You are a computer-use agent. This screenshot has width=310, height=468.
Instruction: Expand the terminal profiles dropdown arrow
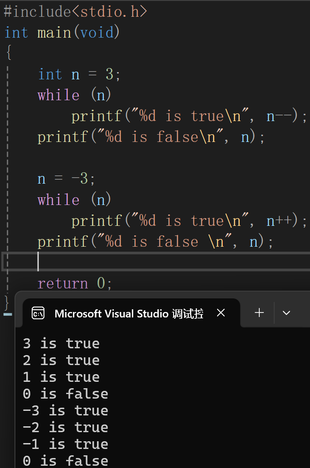pyautogui.click(x=286, y=313)
